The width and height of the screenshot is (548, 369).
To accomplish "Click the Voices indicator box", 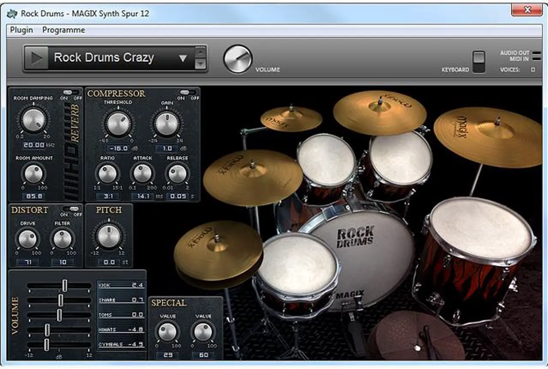I will [533, 69].
